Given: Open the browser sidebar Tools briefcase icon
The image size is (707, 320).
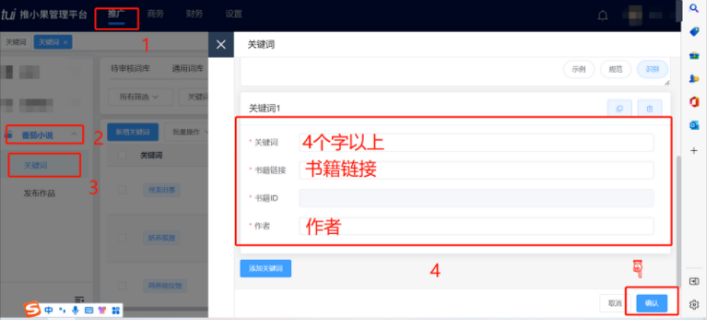Looking at the screenshot, I should coord(694,55).
